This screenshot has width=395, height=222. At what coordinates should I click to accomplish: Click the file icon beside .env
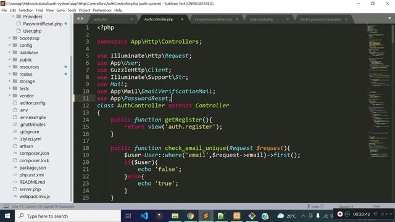pyautogui.click(x=15, y=110)
